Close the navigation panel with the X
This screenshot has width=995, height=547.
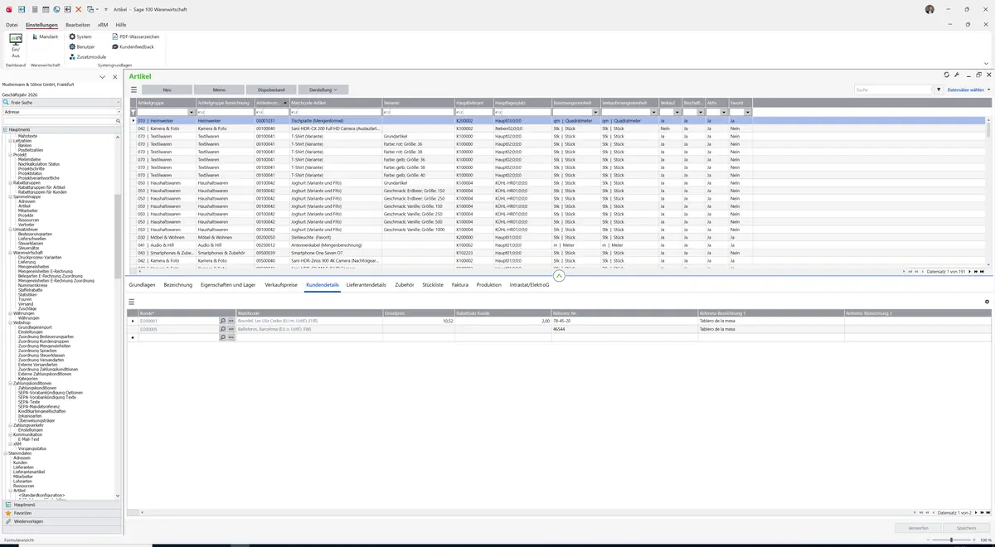click(114, 77)
